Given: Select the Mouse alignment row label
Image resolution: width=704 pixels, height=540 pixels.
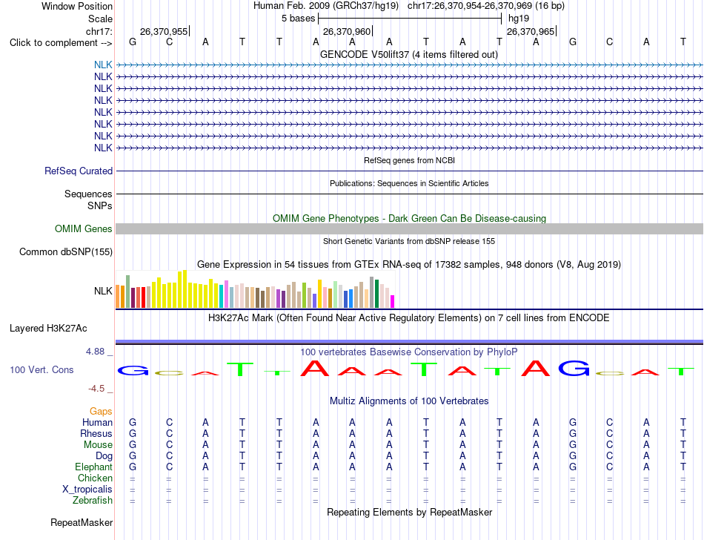Looking at the screenshot, I should pos(98,445).
